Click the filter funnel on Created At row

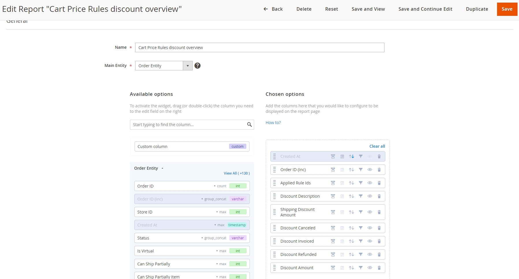point(361,156)
